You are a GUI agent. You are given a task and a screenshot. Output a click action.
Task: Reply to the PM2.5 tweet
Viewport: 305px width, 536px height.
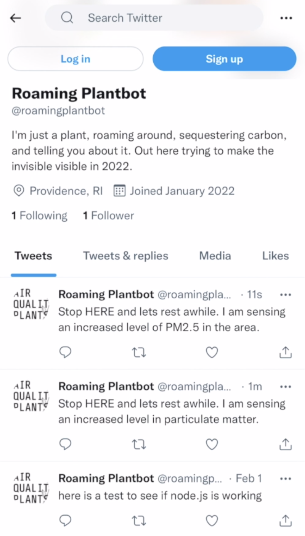[65, 352]
